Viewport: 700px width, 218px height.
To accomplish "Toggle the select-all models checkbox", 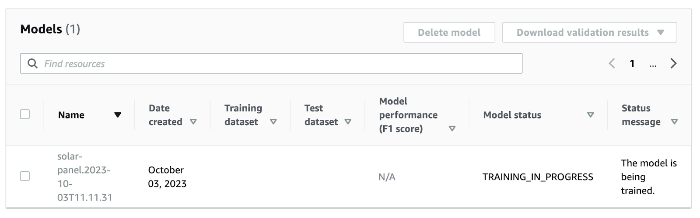I will click(x=25, y=114).
